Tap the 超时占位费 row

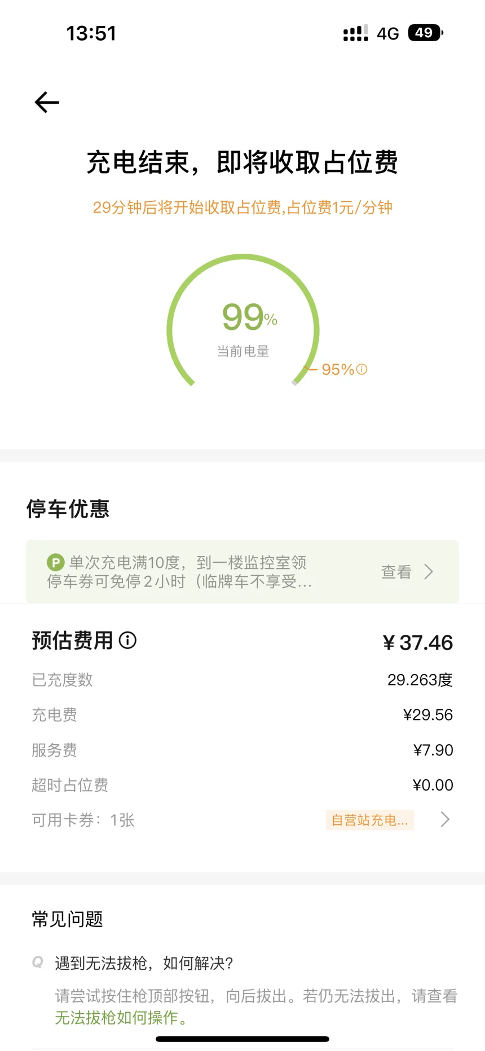pyautogui.click(x=242, y=785)
